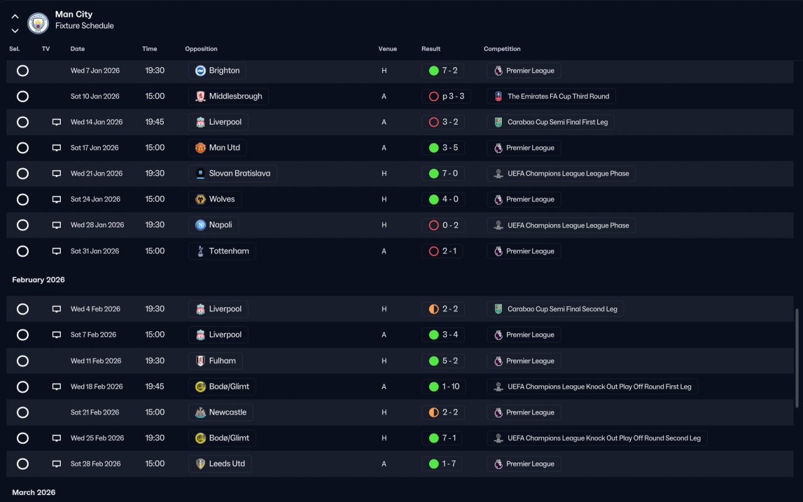Select the Newcastle fixture radio circle
Viewport: 803px width, 502px height.
point(23,413)
